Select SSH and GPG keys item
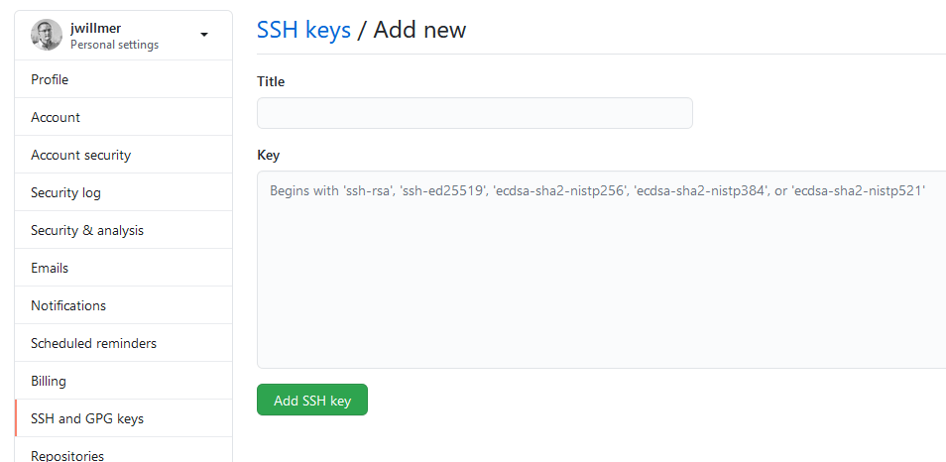 pos(124,418)
